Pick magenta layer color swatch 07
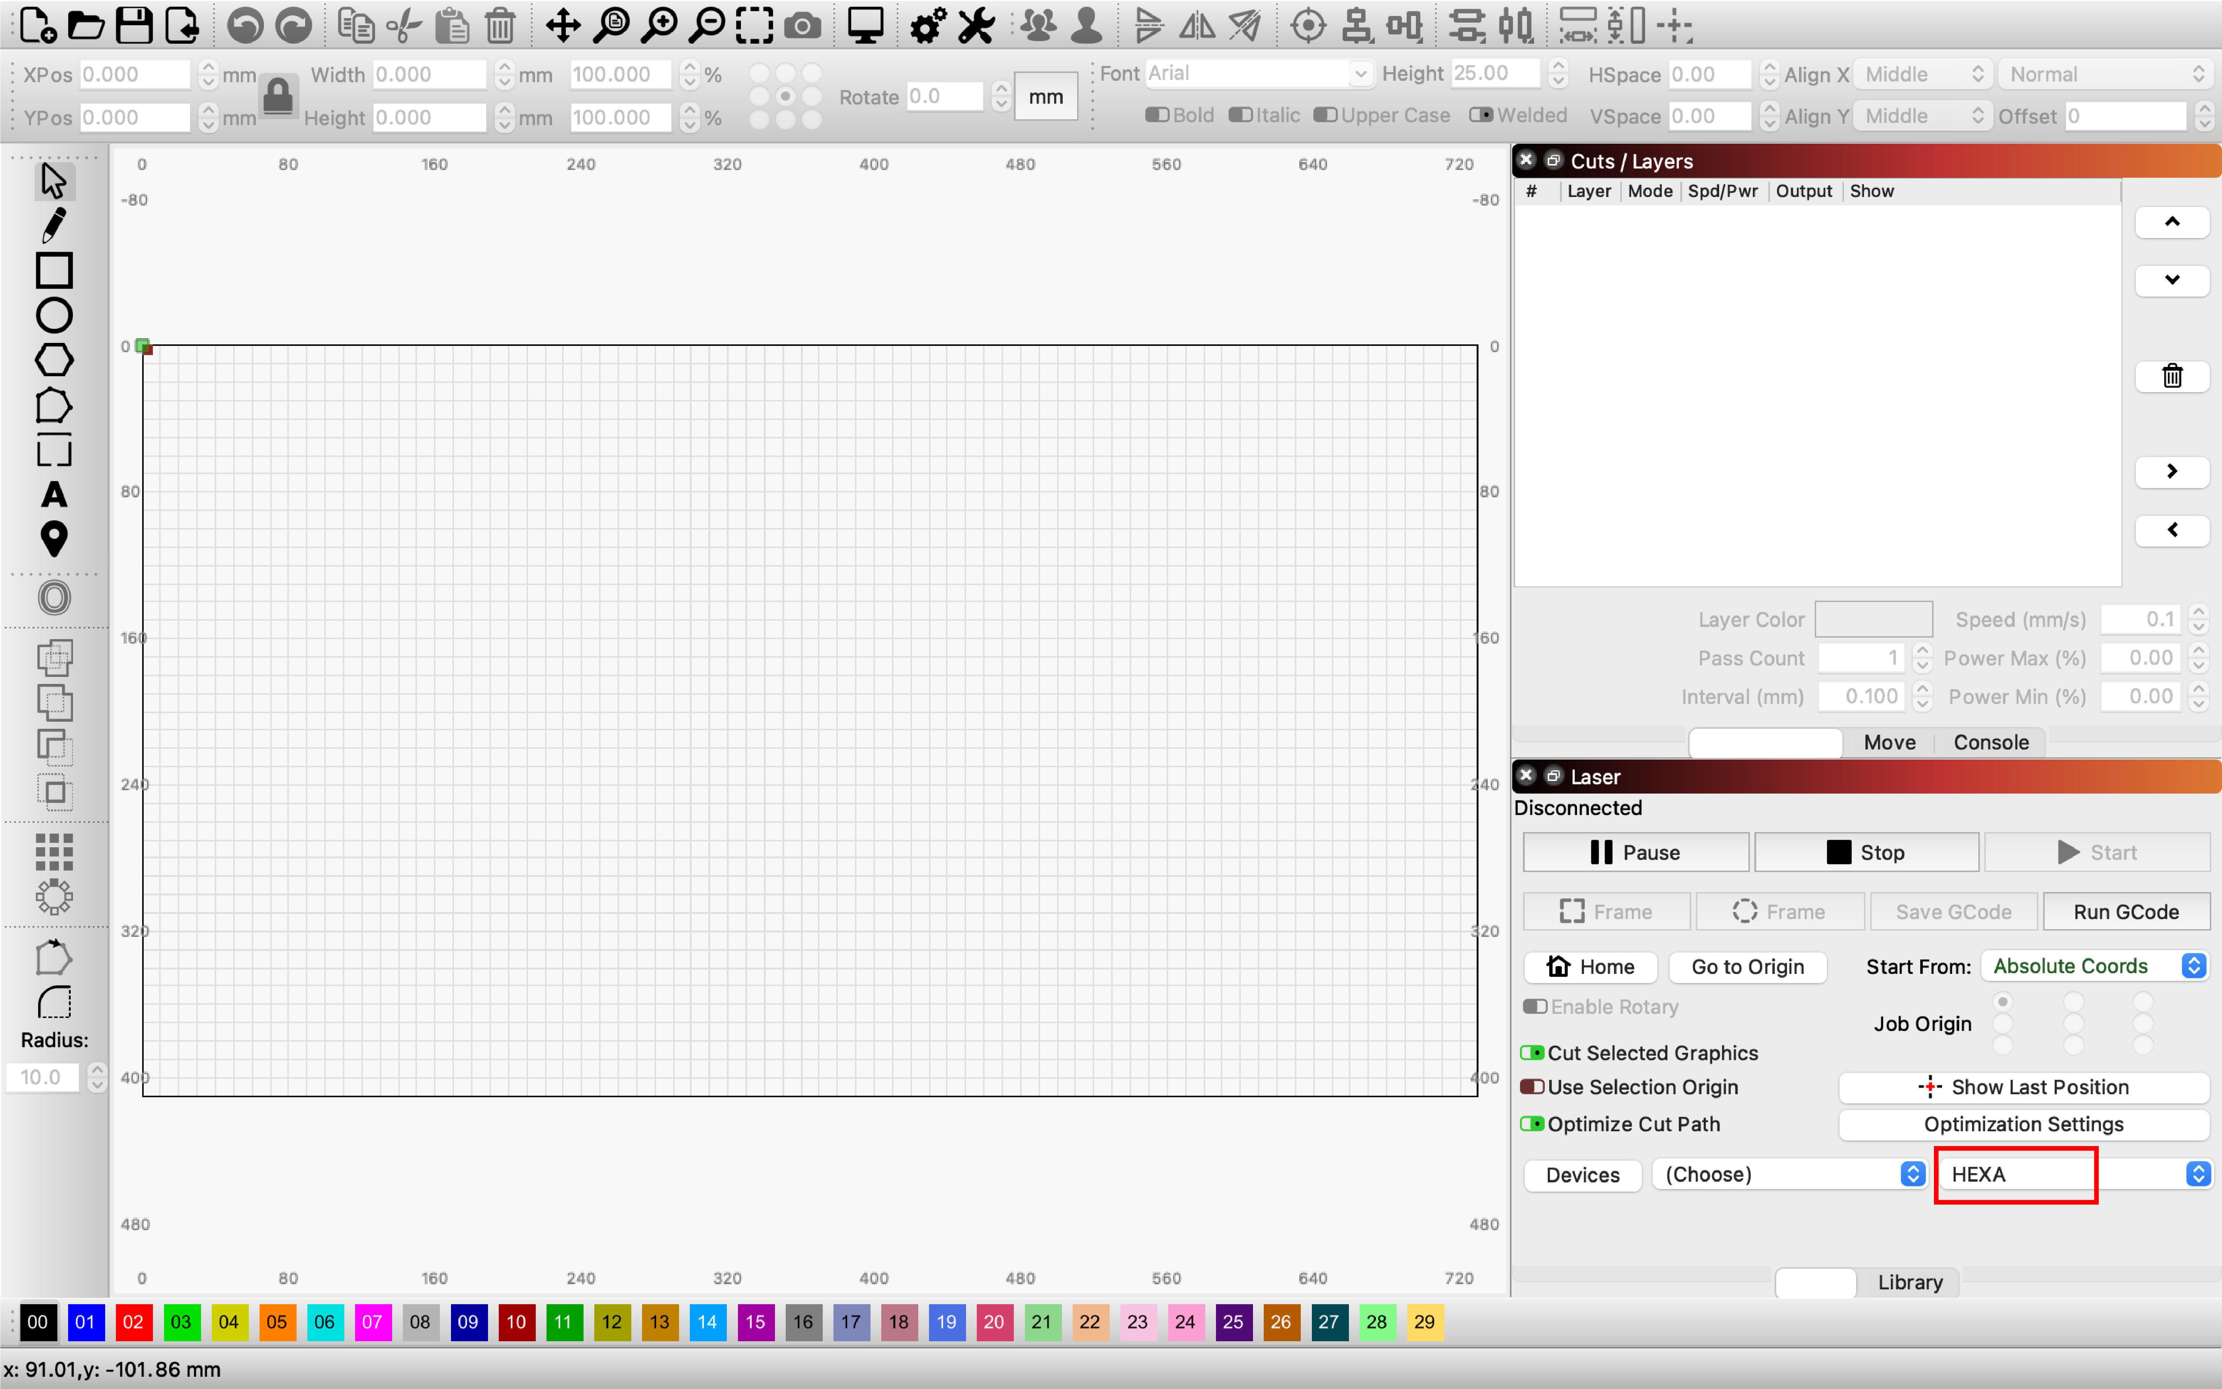Screen dimensions: 2222x1389 (x=372, y=1322)
